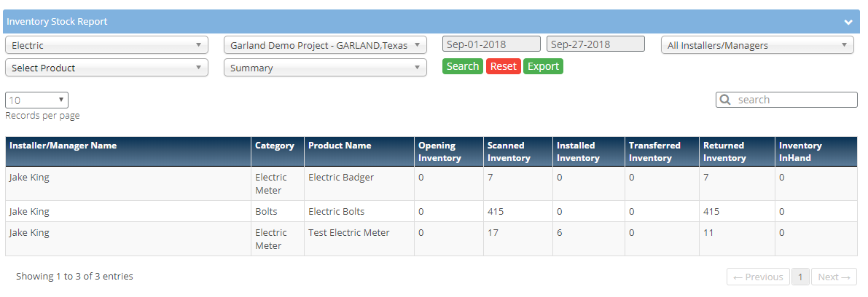
Task: Click the magnifier icon in search box
Action: pyautogui.click(x=726, y=100)
